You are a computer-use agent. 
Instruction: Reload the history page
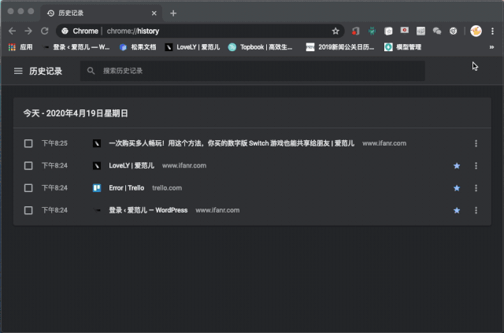pos(44,31)
